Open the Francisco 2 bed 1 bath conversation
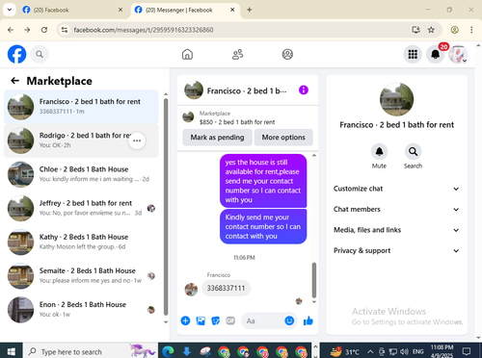Image resolution: width=482 pixels, height=358 pixels. coord(81,107)
